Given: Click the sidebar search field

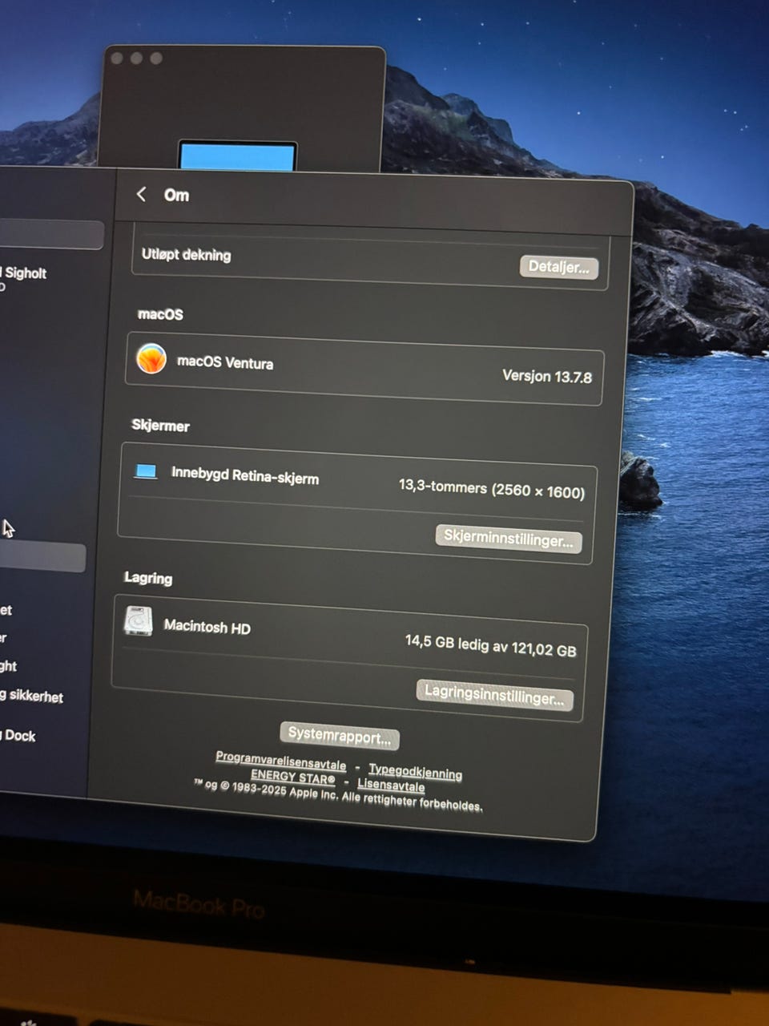Looking at the screenshot, I should click(x=51, y=235).
